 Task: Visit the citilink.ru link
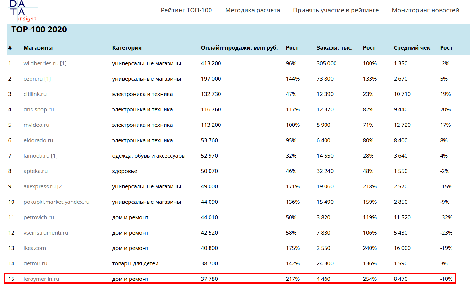coord(35,94)
